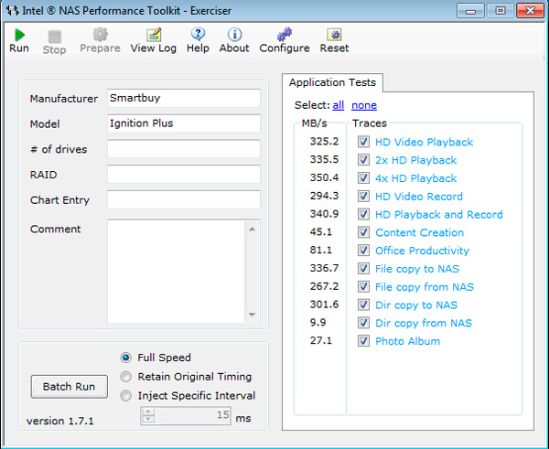Click the 'all' select link
This screenshot has width=549, height=449.
[x=339, y=105]
